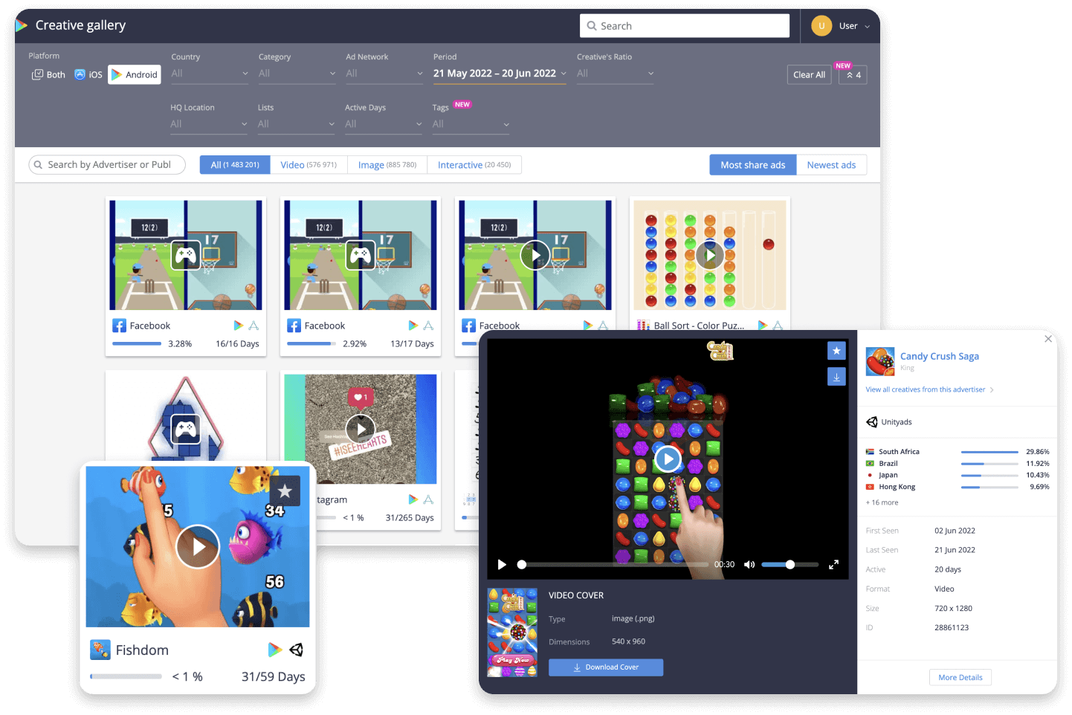Select the Both platform option

[48, 74]
